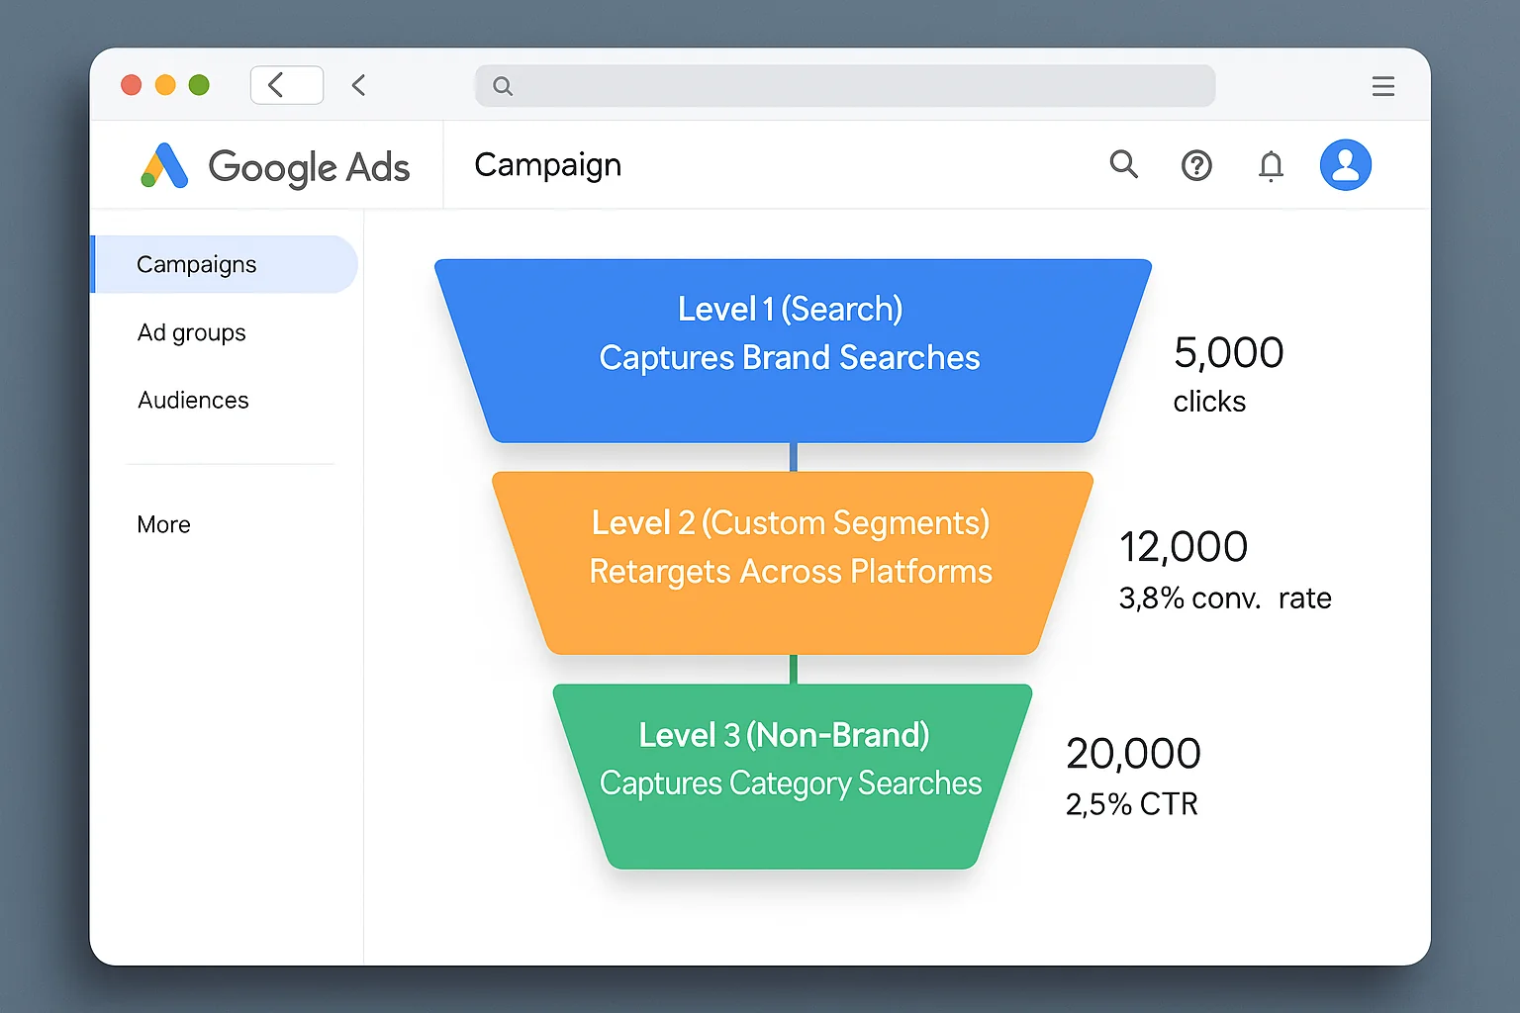Click the Campaign page title
The image size is (1520, 1013).
(x=547, y=164)
